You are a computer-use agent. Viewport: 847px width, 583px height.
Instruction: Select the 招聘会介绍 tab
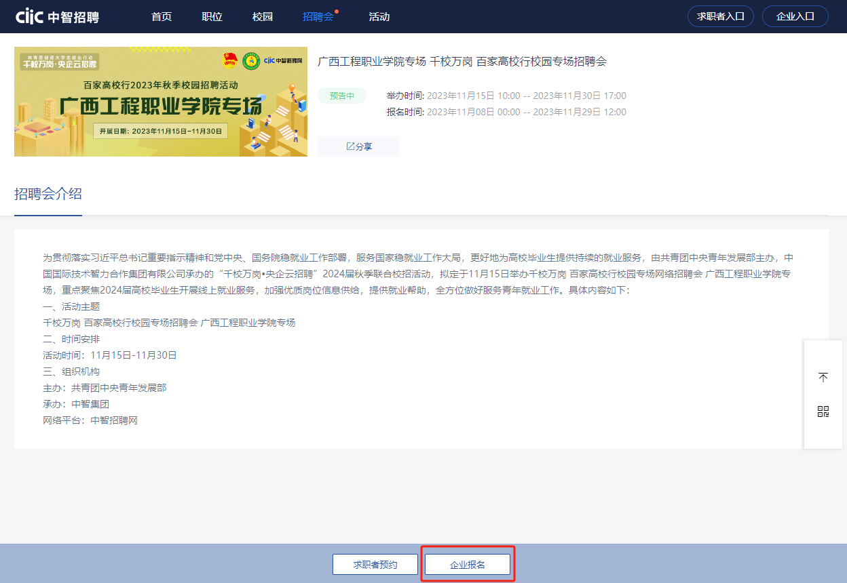pyautogui.click(x=48, y=194)
